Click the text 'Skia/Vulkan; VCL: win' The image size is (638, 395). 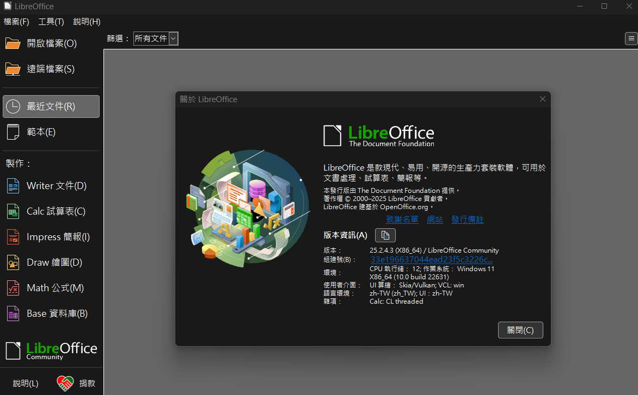(431, 285)
